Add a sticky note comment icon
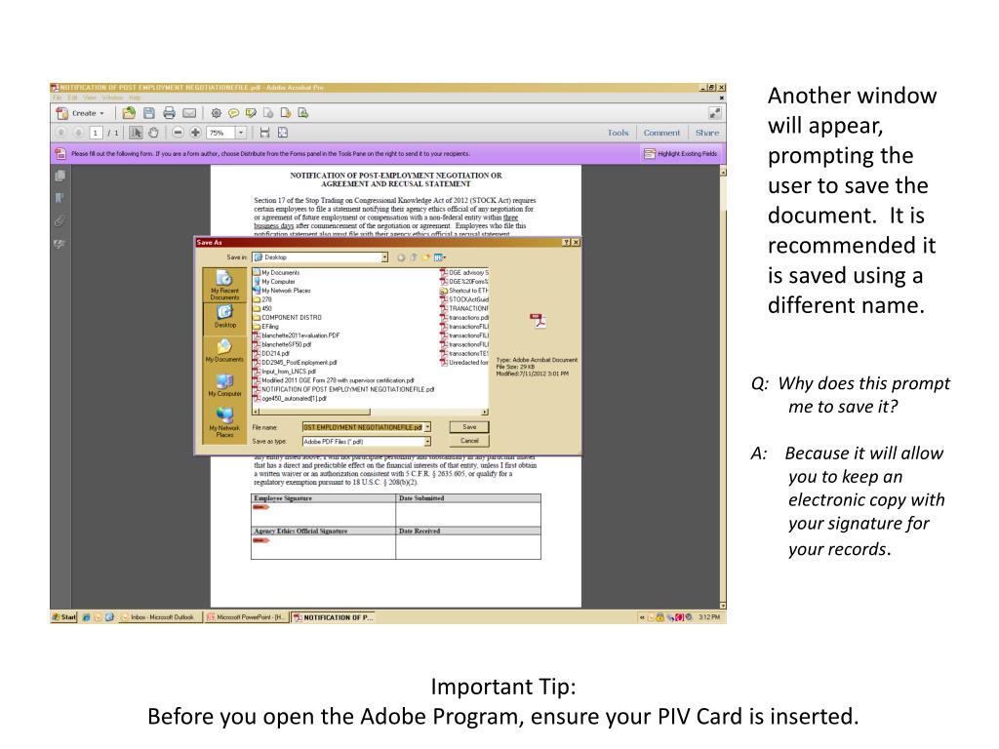The image size is (999, 749). point(234,113)
